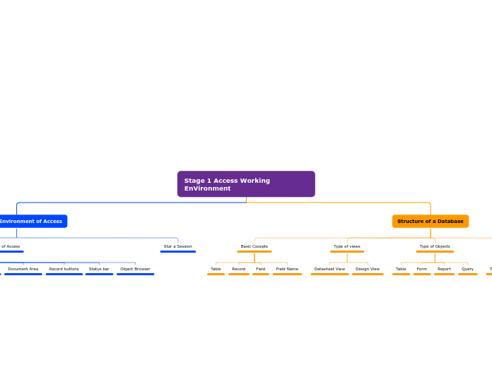Select the central Stage 1 Access Working EnVironment node
The width and height of the screenshot is (492, 367).
pyautogui.click(x=246, y=184)
